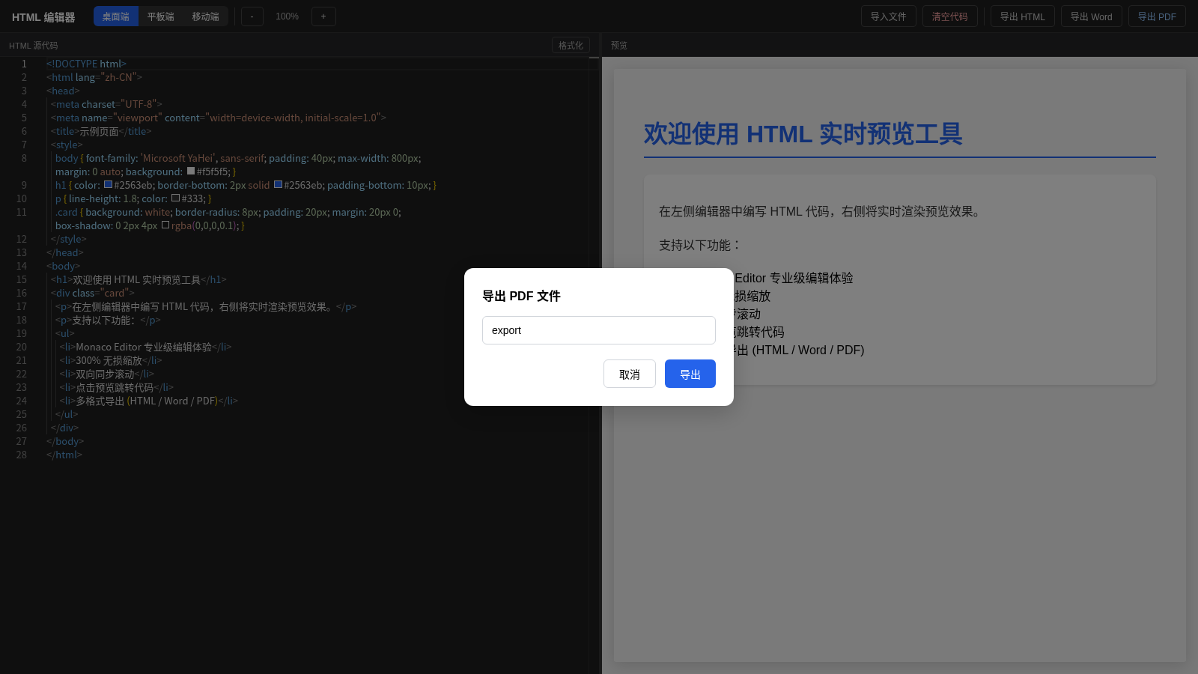Click line number 14 in editor gutter

[21, 266]
